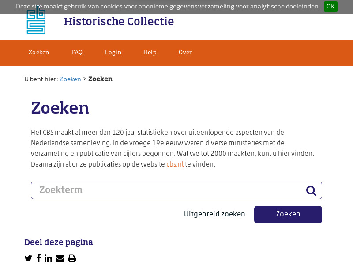Share page on LinkedIn
The image size is (353, 265).
(x=49, y=258)
